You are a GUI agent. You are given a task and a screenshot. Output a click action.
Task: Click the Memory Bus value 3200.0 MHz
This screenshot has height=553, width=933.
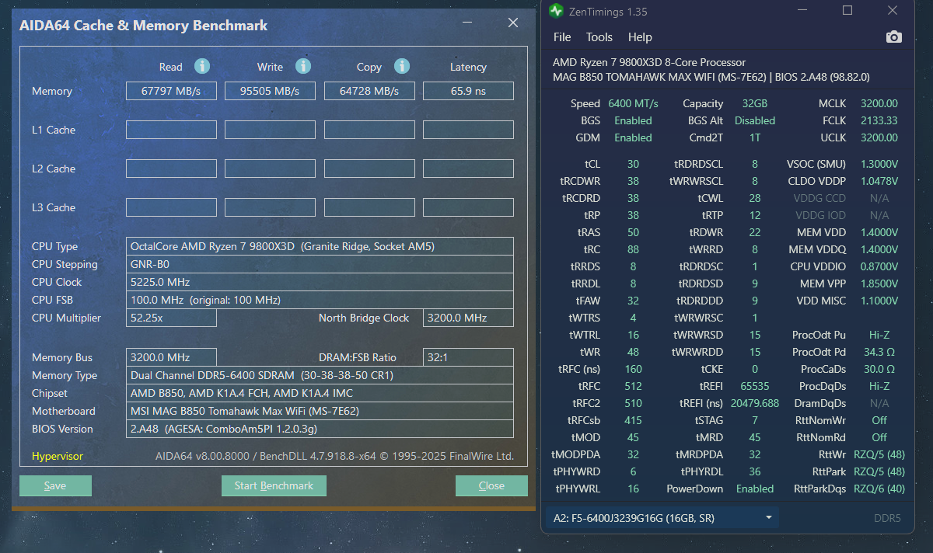pyautogui.click(x=171, y=357)
